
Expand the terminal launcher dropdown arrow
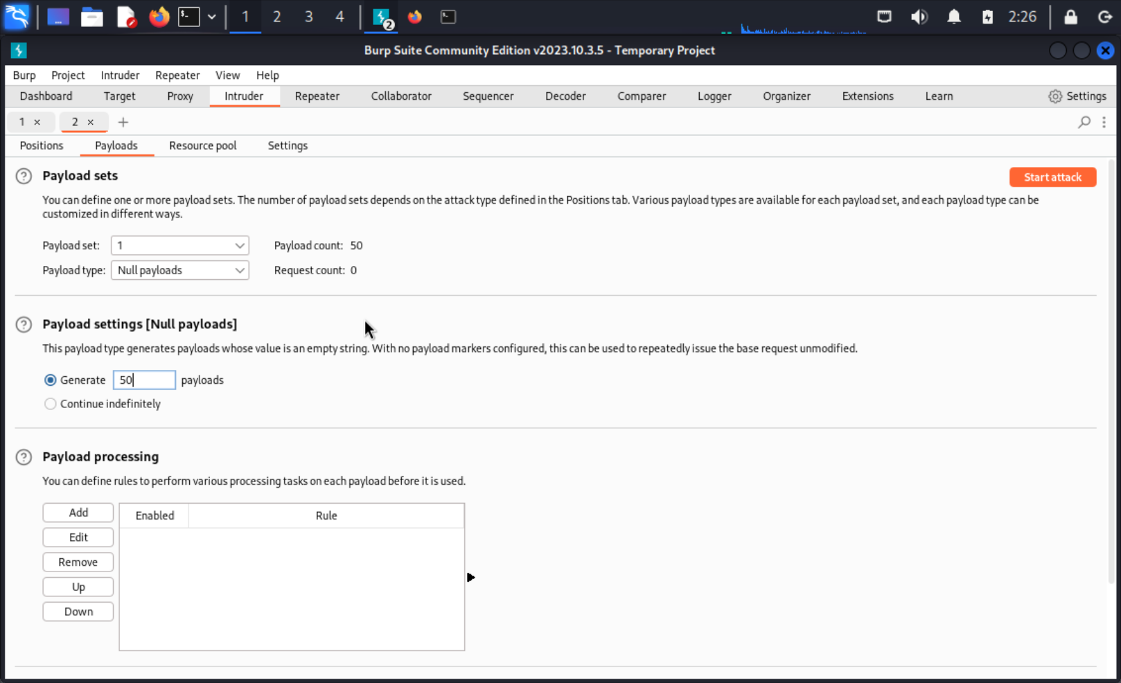pos(211,17)
